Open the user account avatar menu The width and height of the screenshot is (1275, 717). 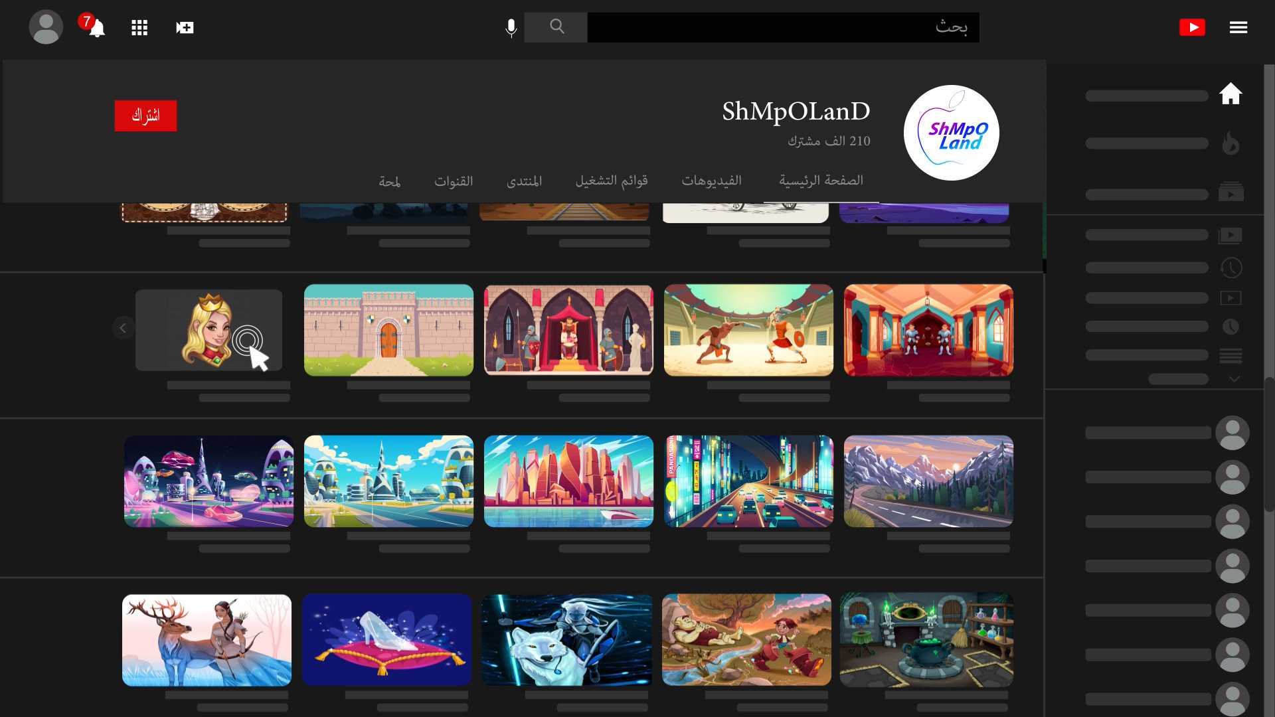pos(46,27)
